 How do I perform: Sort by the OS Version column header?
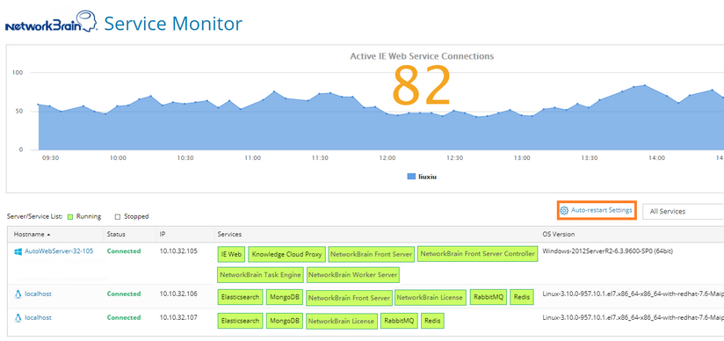(x=559, y=235)
